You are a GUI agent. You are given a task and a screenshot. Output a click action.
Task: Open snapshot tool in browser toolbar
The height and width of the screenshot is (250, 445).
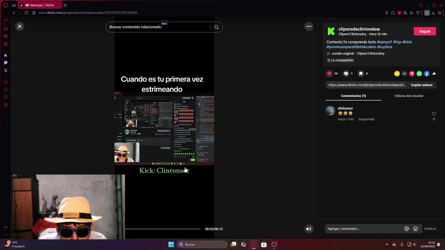(393, 13)
